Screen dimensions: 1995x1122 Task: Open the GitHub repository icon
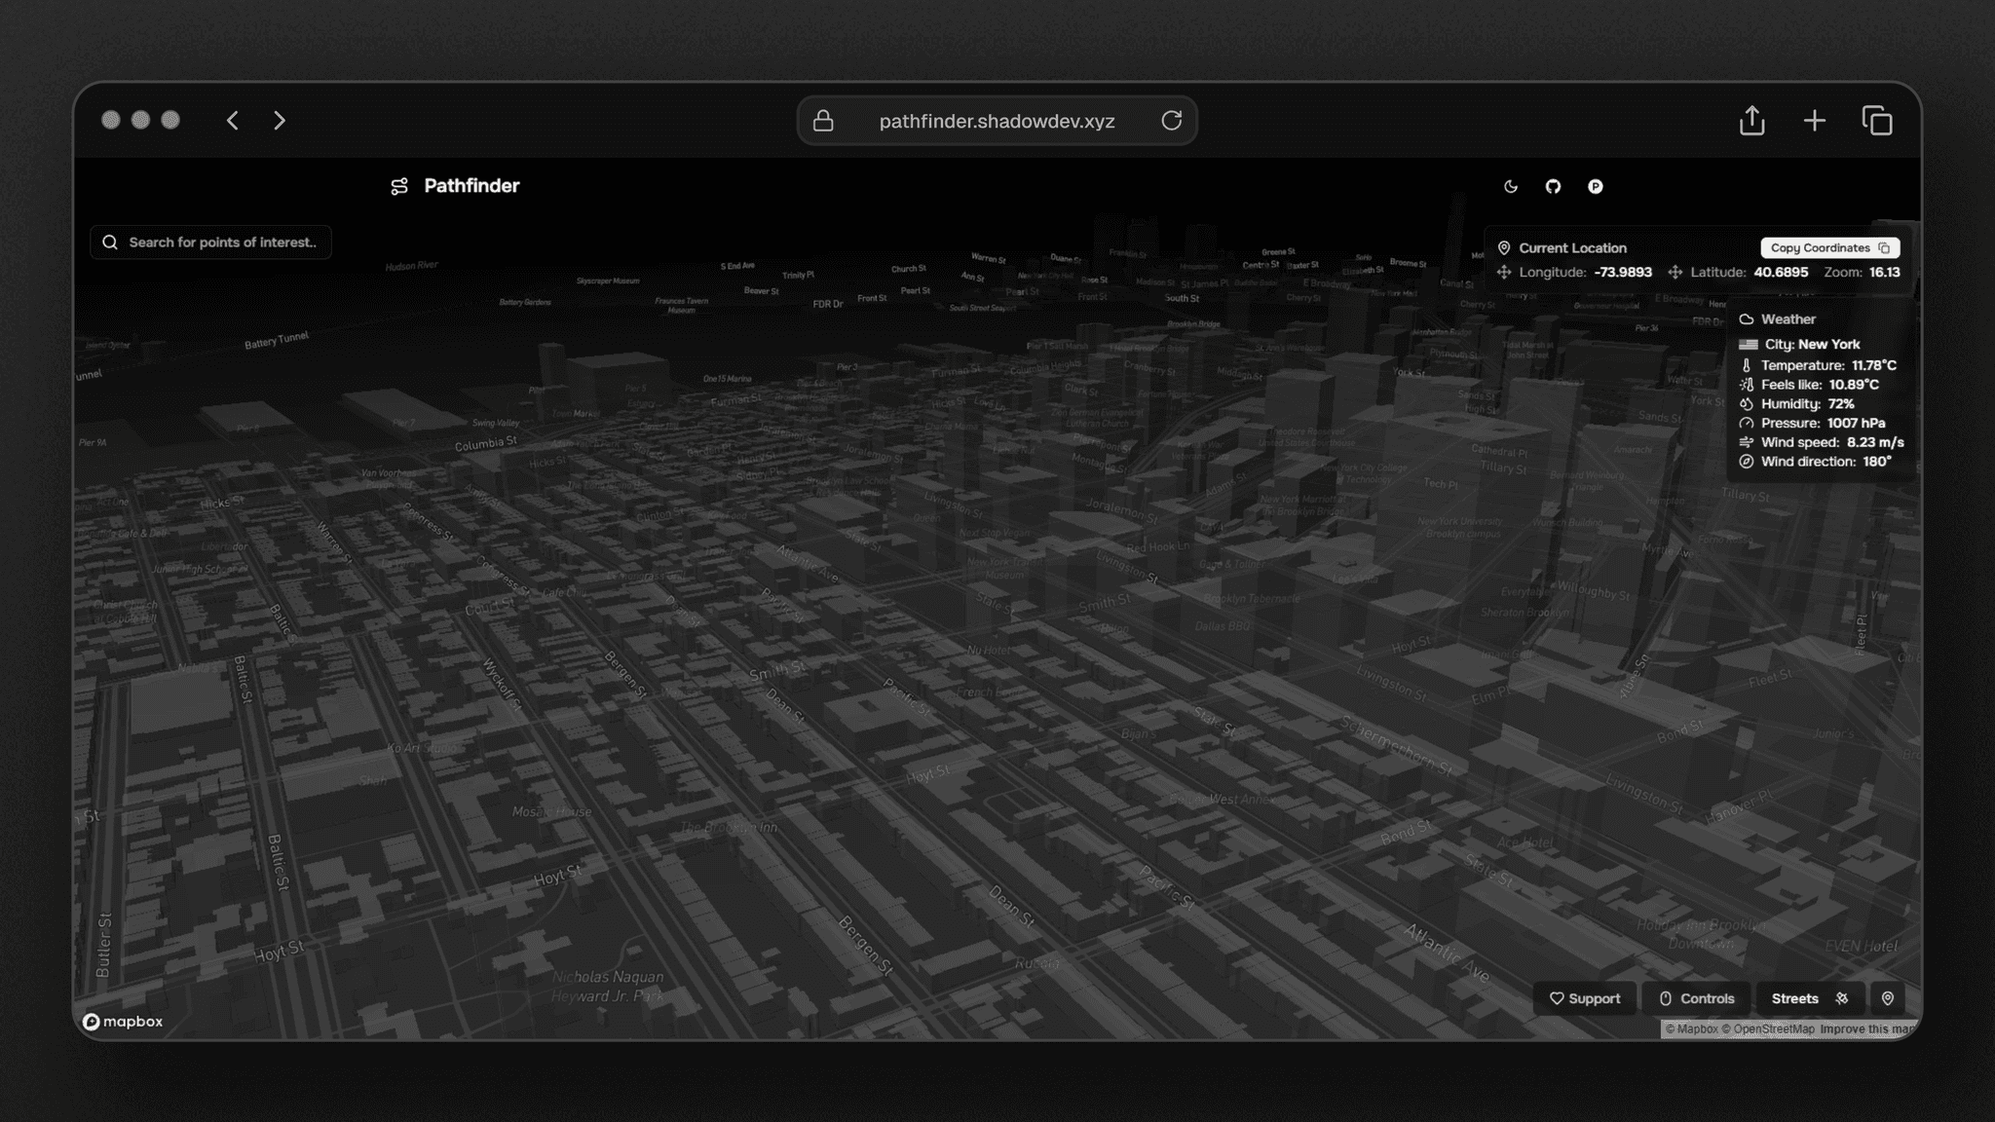(1553, 186)
